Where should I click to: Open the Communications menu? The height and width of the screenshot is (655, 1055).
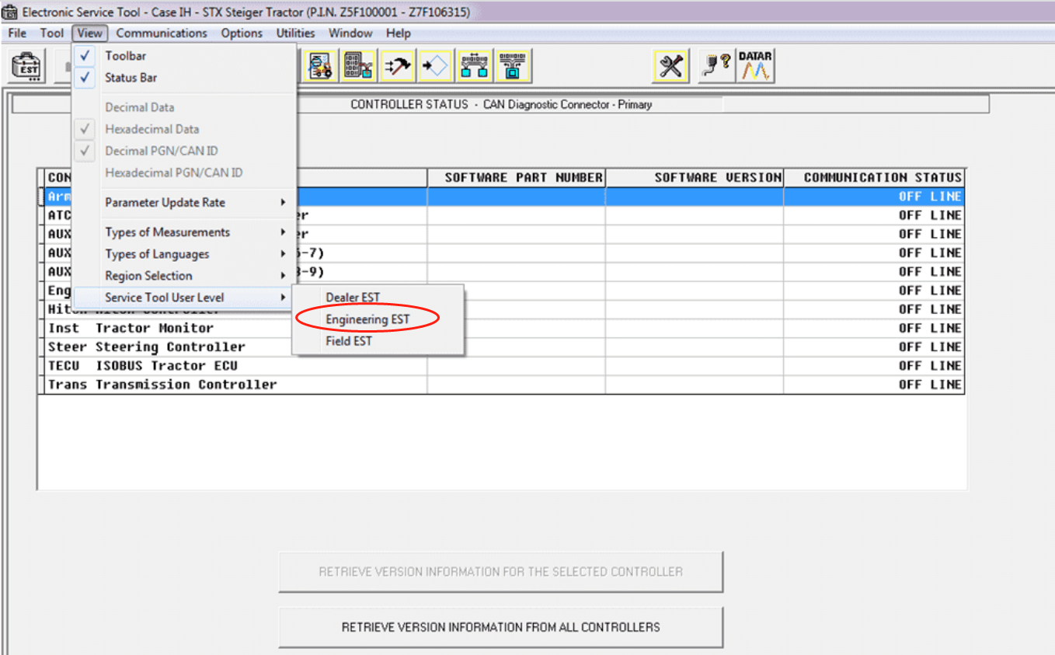(x=162, y=33)
